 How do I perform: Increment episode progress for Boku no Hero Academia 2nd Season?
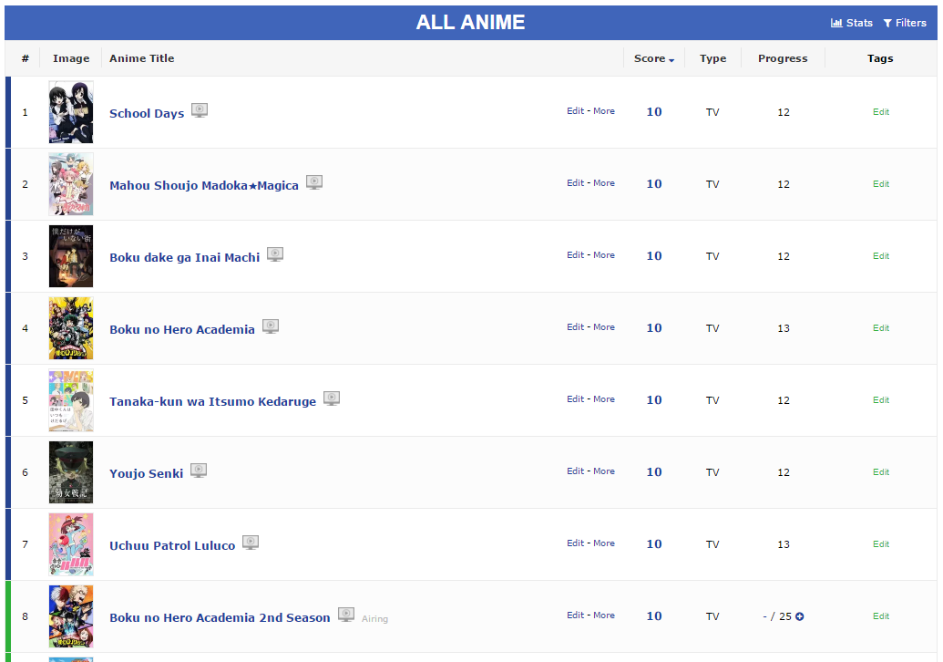[800, 616]
